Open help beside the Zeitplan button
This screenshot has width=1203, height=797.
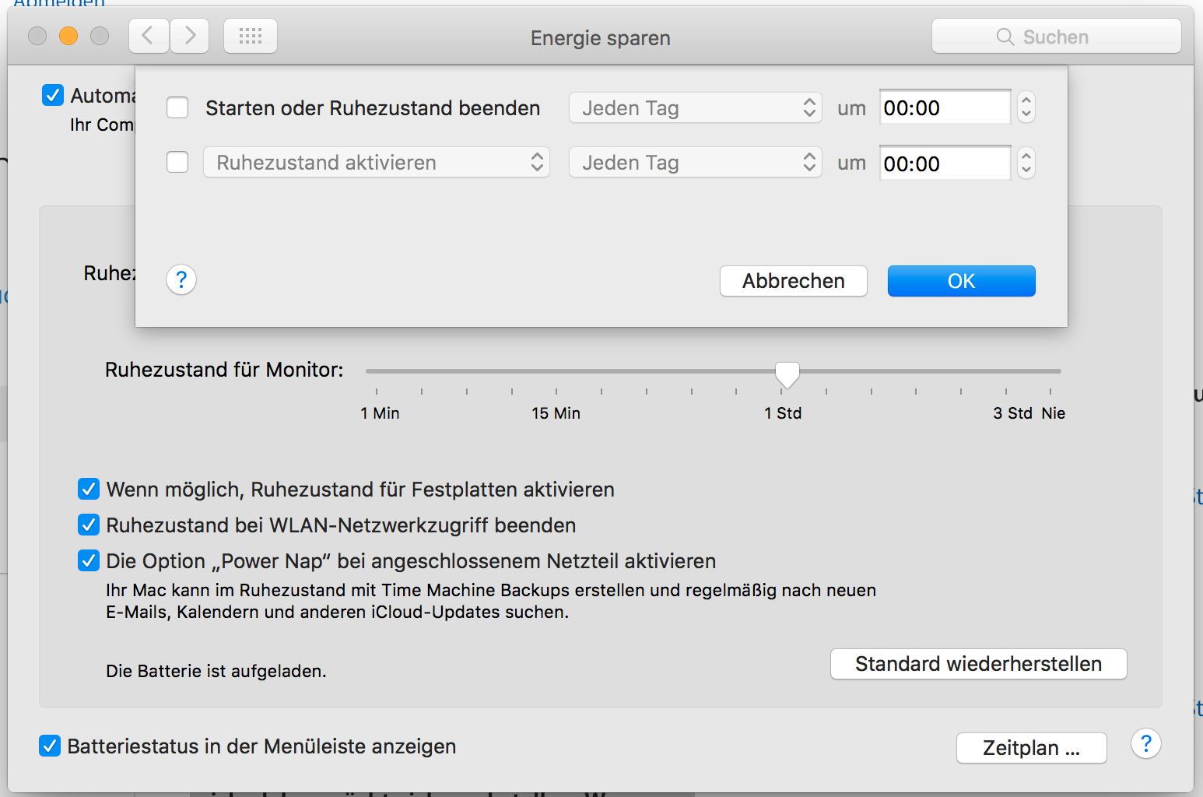[1146, 743]
